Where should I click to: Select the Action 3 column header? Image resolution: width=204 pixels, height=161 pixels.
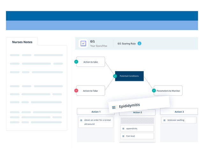pos(179,112)
